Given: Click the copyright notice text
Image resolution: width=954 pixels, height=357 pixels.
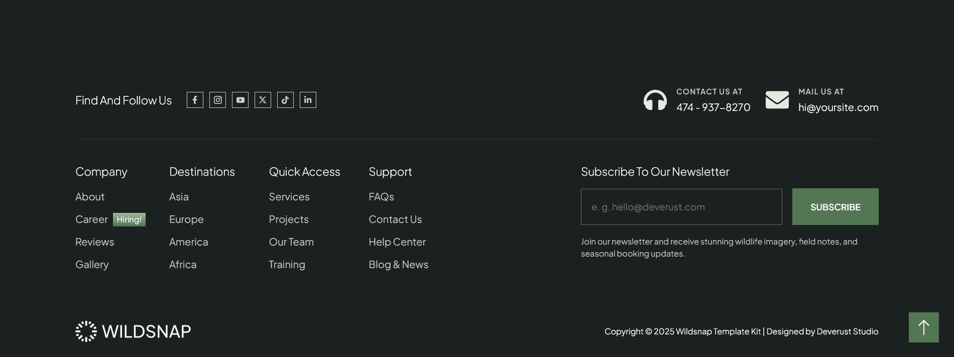Looking at the screenshot, I should click(742, 331).
